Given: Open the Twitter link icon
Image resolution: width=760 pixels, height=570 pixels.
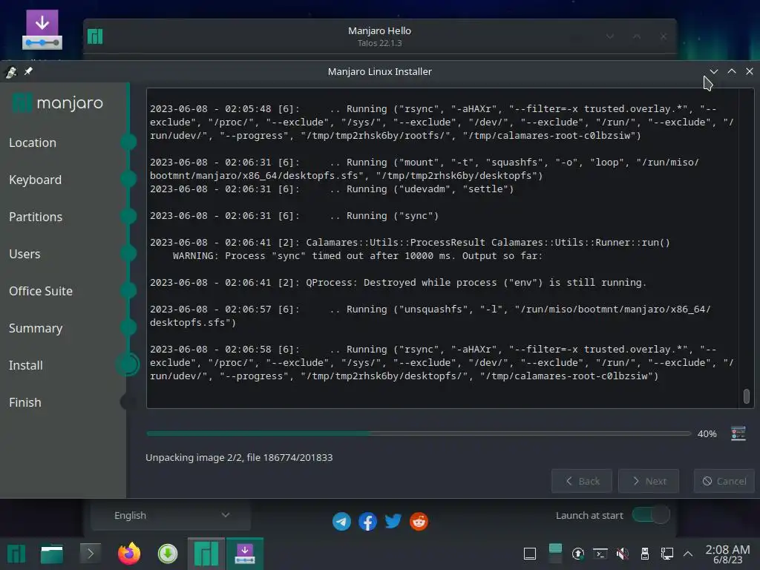Looking at the screenshot, I should pos(393,522).
